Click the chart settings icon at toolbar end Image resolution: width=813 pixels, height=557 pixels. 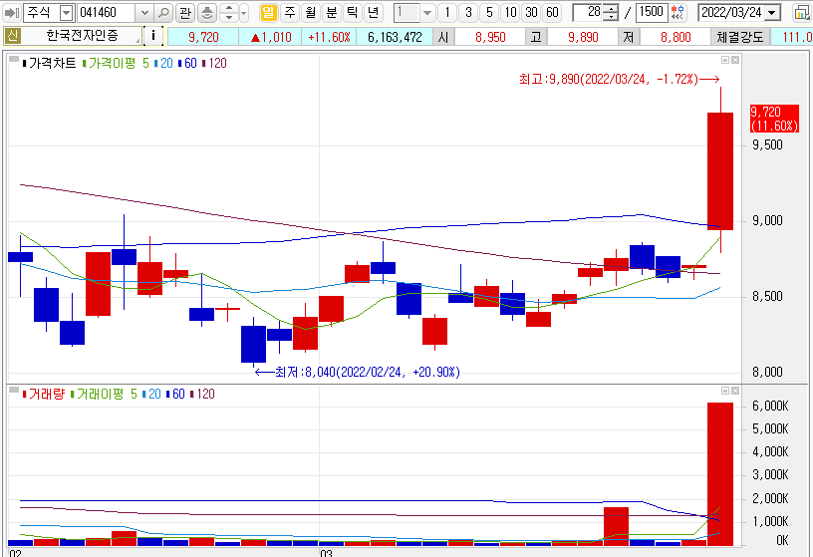pos(802,12)
